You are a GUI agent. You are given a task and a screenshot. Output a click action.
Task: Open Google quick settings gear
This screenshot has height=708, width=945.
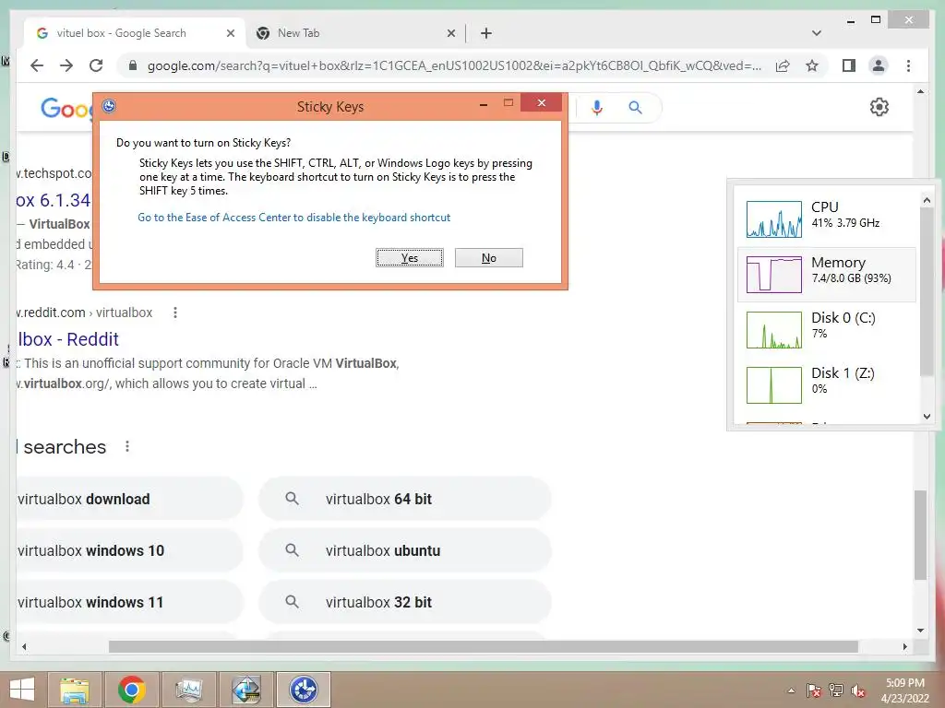pyautogui.click(x=879, y=107)
